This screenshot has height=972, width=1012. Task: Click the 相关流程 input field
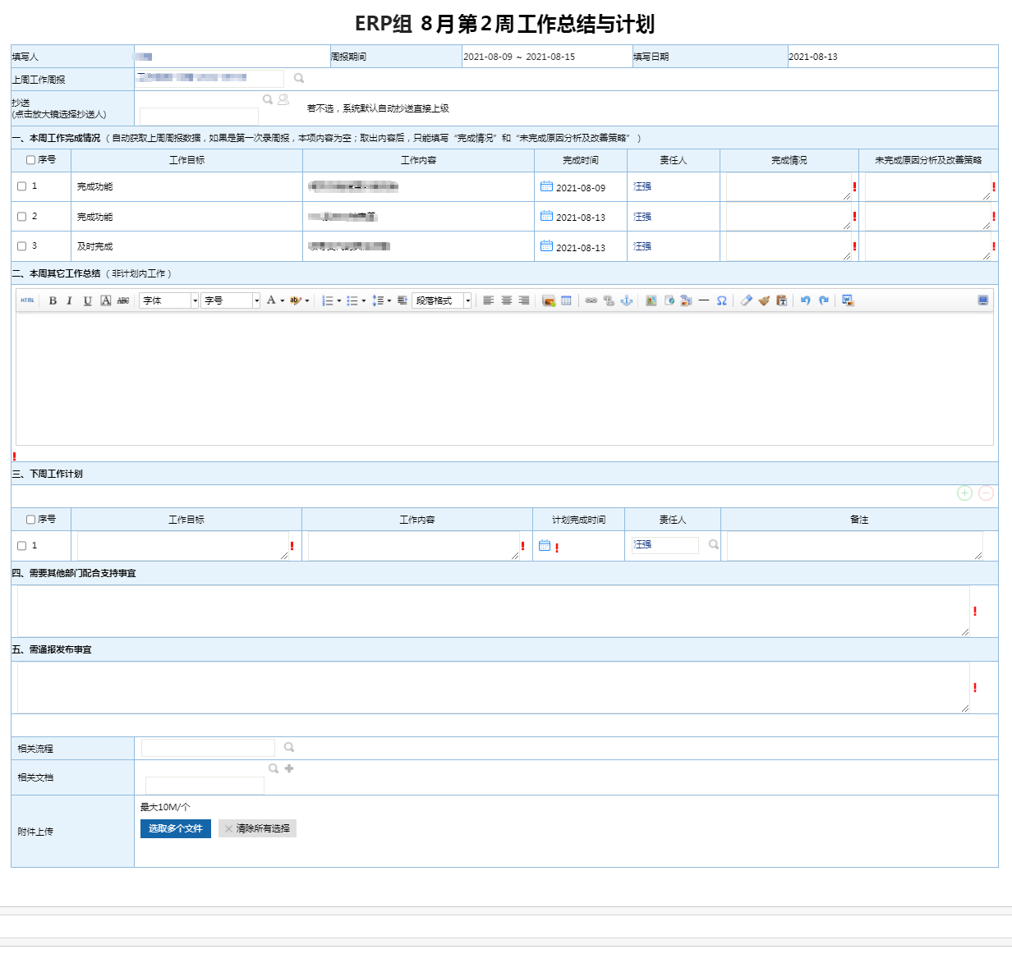click(x=208, y=747)
